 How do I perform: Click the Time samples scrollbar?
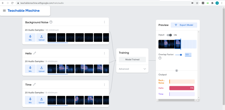pos(58,105)
